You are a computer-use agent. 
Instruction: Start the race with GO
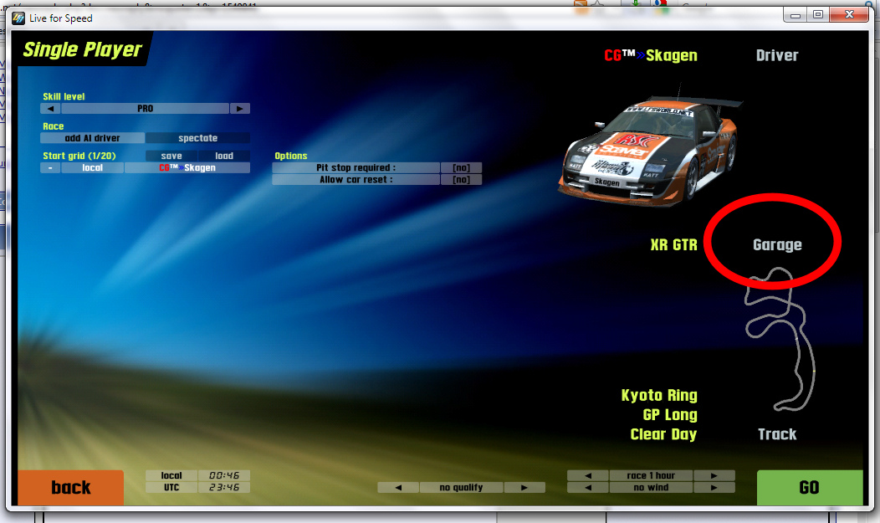coord(809,487)
